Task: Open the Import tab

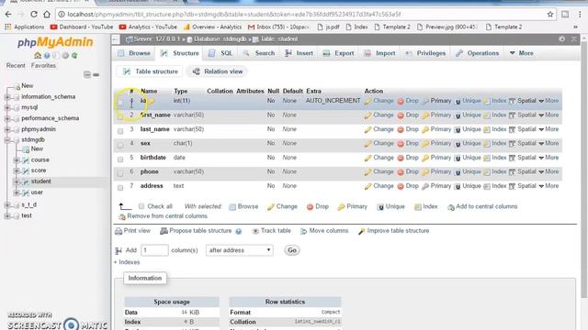Action: pyautogui.click(x=379, y=53)
